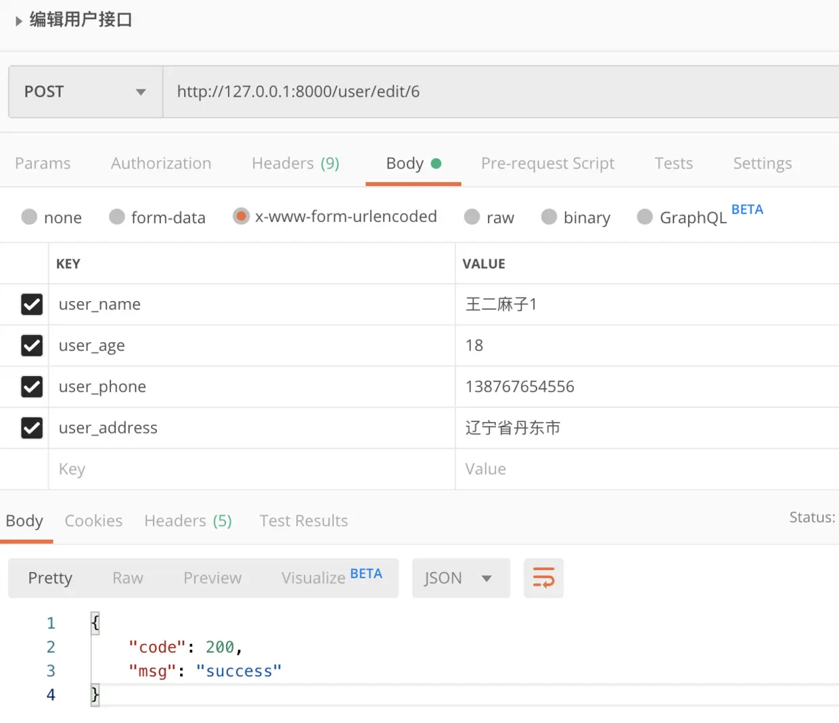Image resolution: width=839 pixels, height=723 pixels.
Task: Open the POST method dropdown
Action: 85,91
